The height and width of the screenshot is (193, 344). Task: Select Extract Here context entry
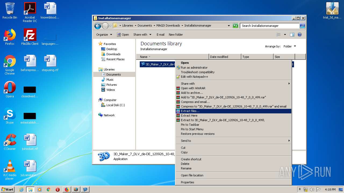click(234, 116)
